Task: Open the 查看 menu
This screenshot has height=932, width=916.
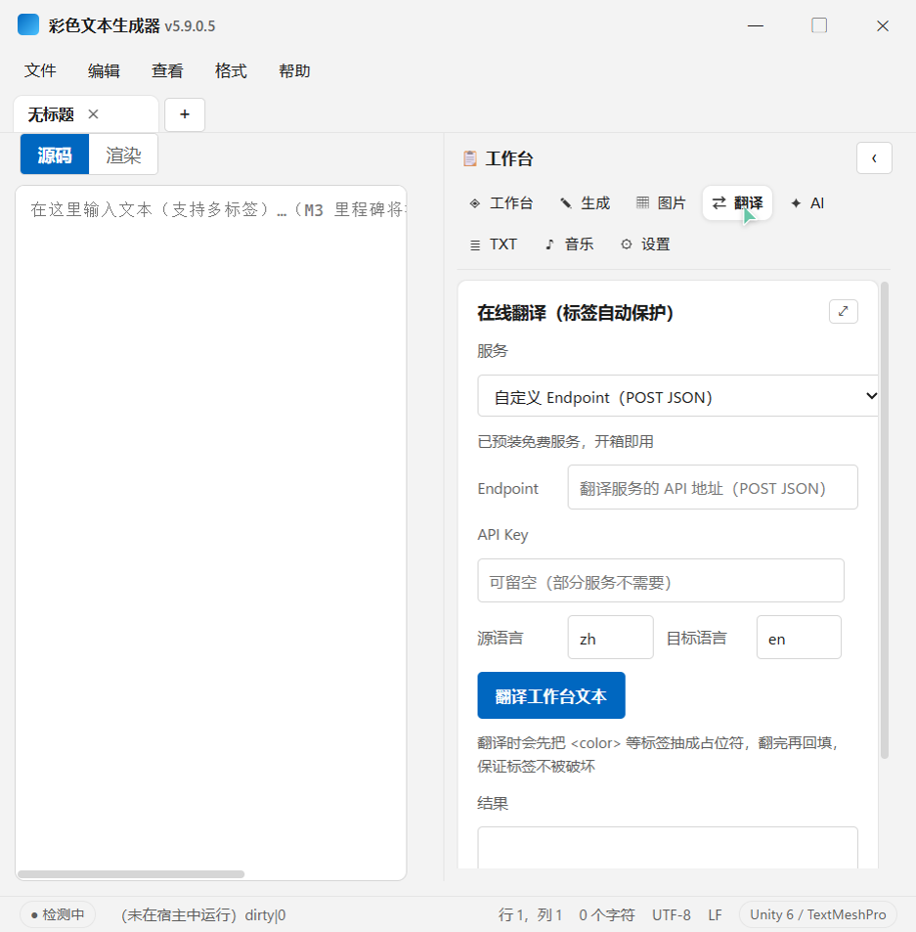Action: coord(167,70)
